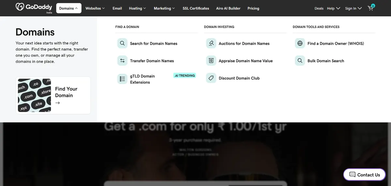Expand the Hosting dropdown

pos(137,8)
